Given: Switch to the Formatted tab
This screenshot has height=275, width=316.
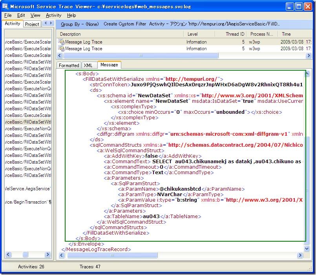Looking at the screenshot, I should 69,65.
